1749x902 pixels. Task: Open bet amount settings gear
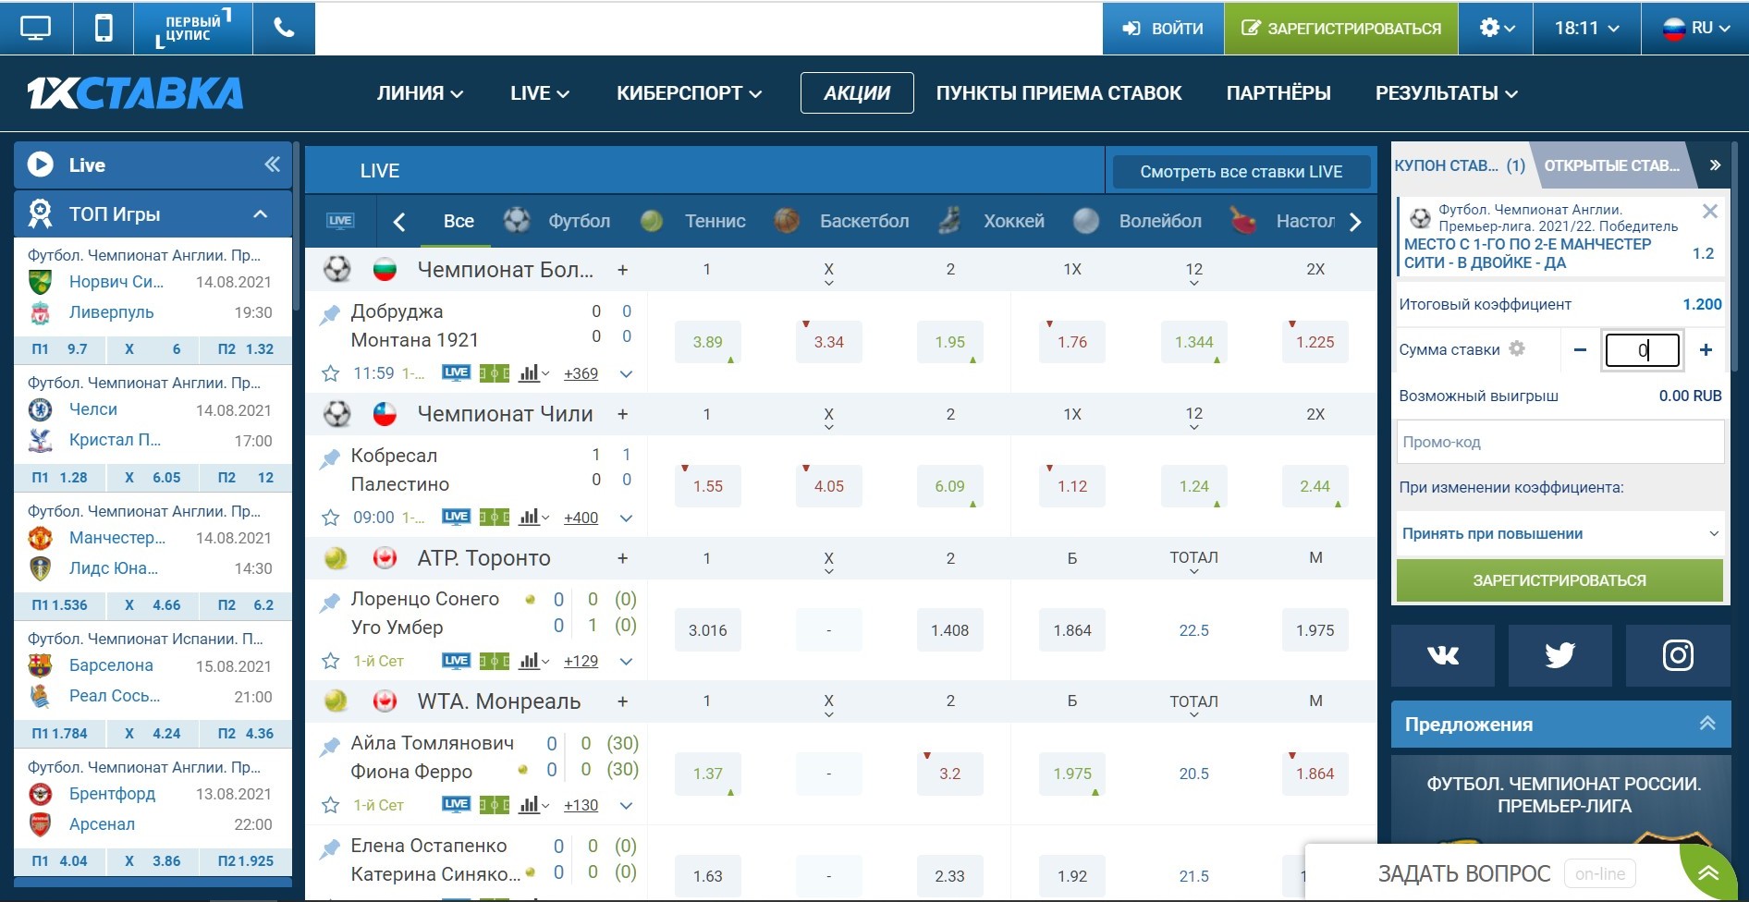[1517, 348]
